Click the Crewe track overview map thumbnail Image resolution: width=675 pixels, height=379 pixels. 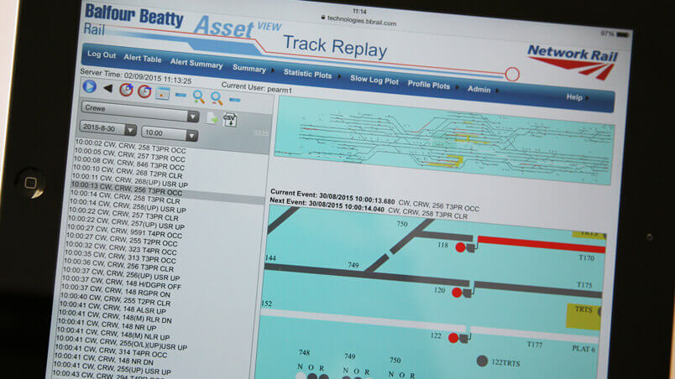[x=444, y=141]
